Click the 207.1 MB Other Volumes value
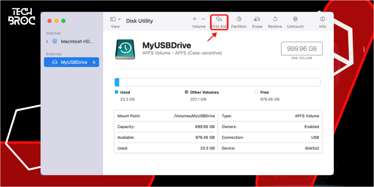Viewport: 374px width, 187px height. point(198,99)
